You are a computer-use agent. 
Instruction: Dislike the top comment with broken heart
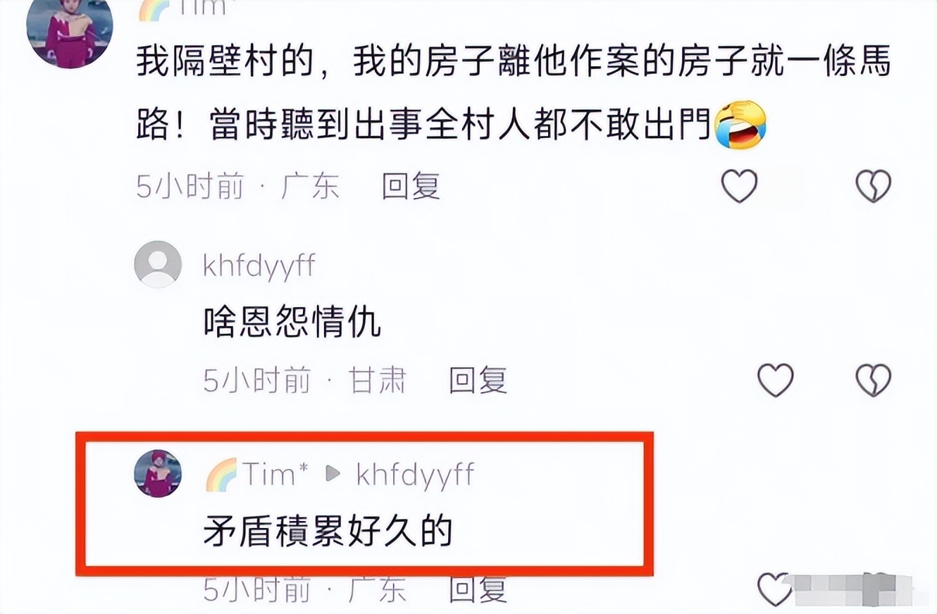tap(874, 187)
